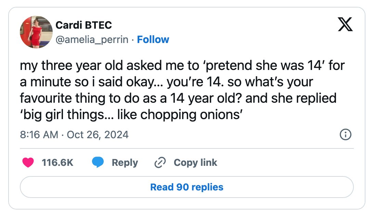
Task: Open the Cardi BTEC display name
Action: point(83,25)
